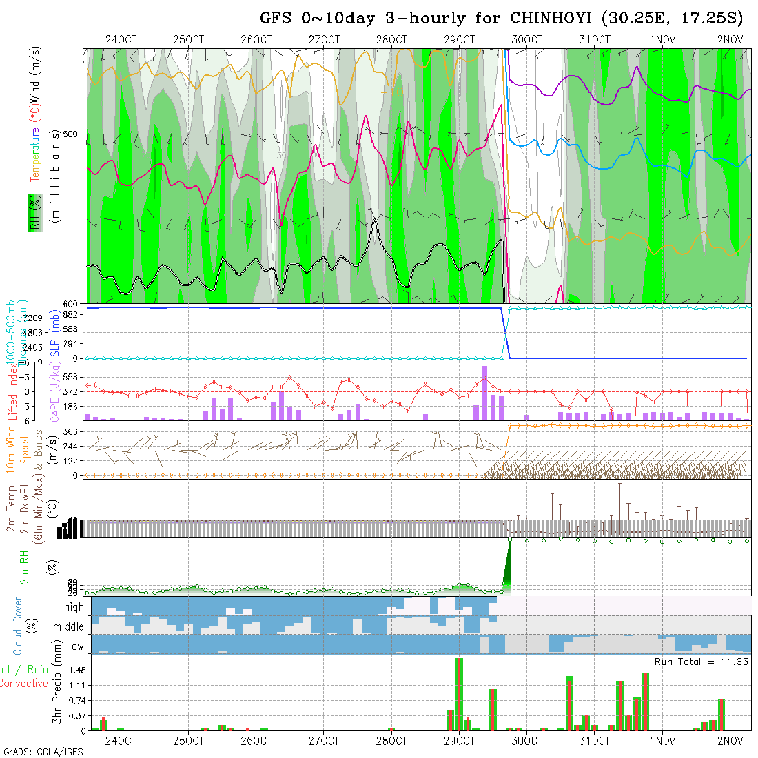Click the tallest precipitation bar at 29OCT

point(459,694)
